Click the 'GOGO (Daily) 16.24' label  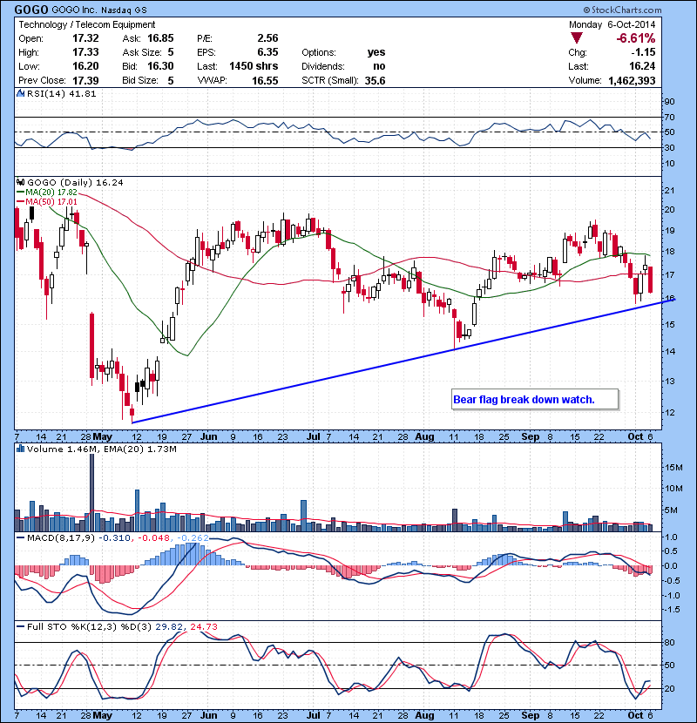click(75, 183)
